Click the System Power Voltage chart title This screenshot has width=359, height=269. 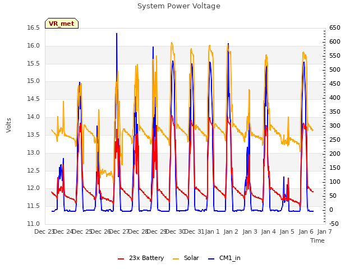[x=179, y=6]
